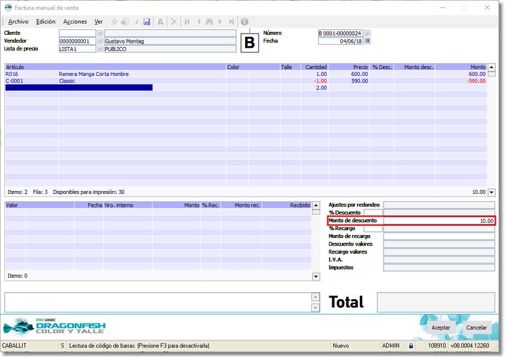
Task: Open the Acciones menu
Action: coord(75,21)
